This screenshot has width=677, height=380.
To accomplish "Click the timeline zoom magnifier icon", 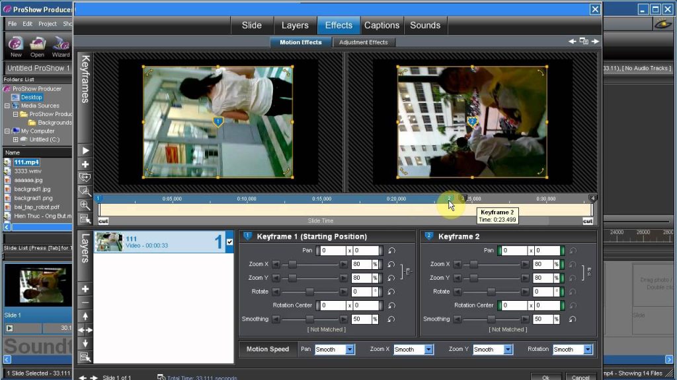I will point(85,205).
